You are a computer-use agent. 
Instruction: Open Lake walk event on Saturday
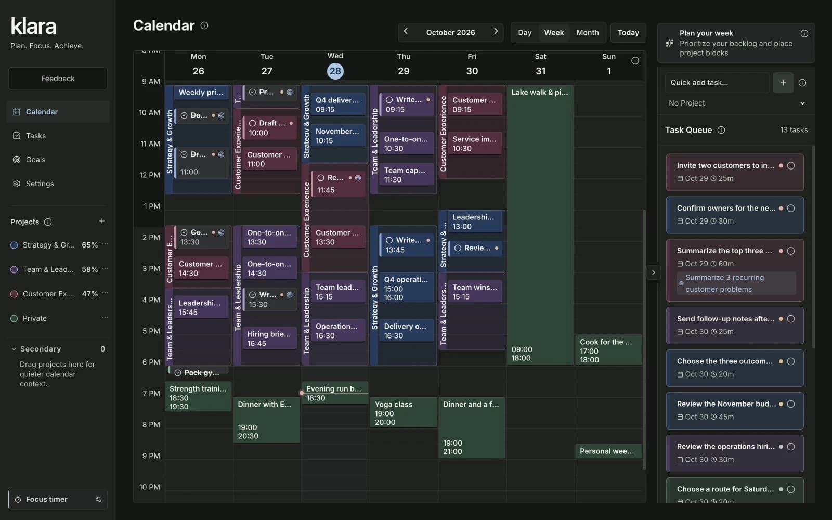540,225
